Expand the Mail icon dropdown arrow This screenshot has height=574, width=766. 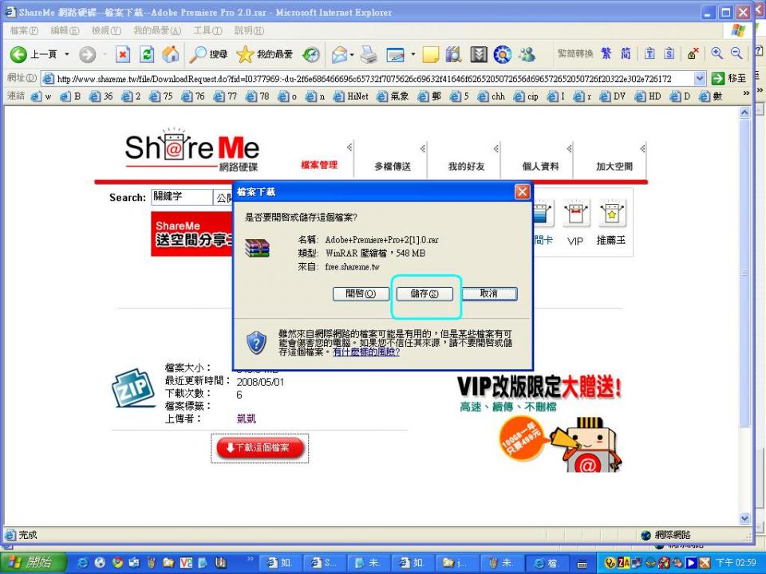click(x=352, y=54)
